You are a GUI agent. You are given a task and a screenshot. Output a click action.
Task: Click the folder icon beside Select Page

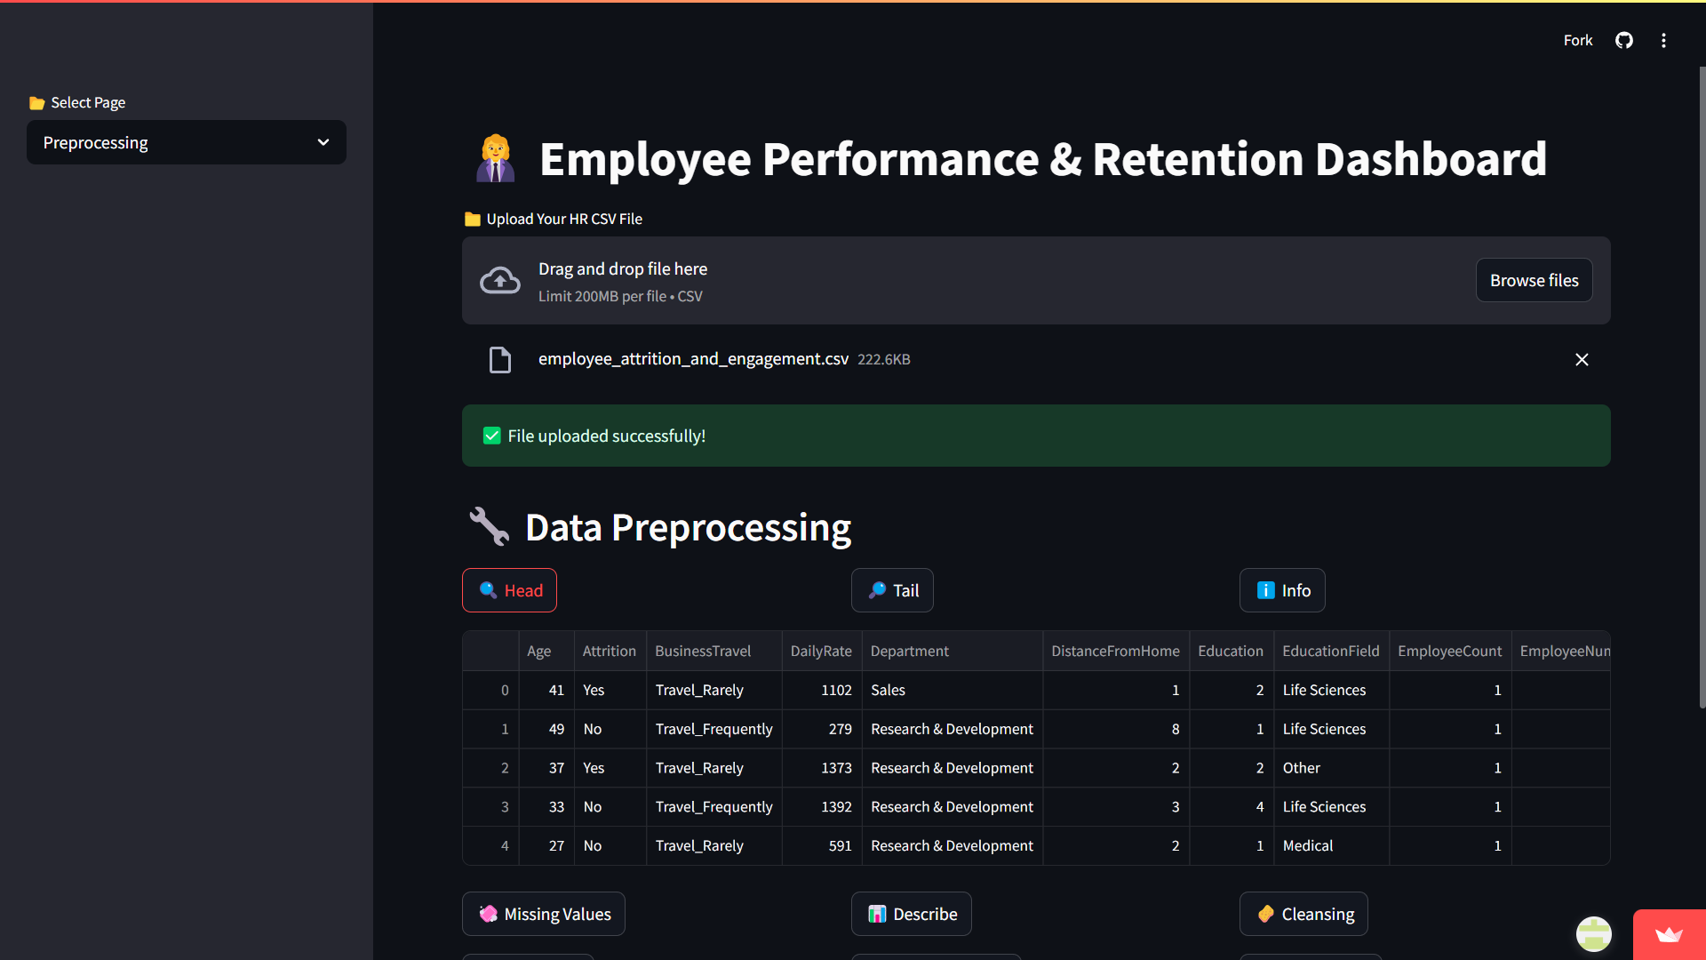[x=36, y=102]
